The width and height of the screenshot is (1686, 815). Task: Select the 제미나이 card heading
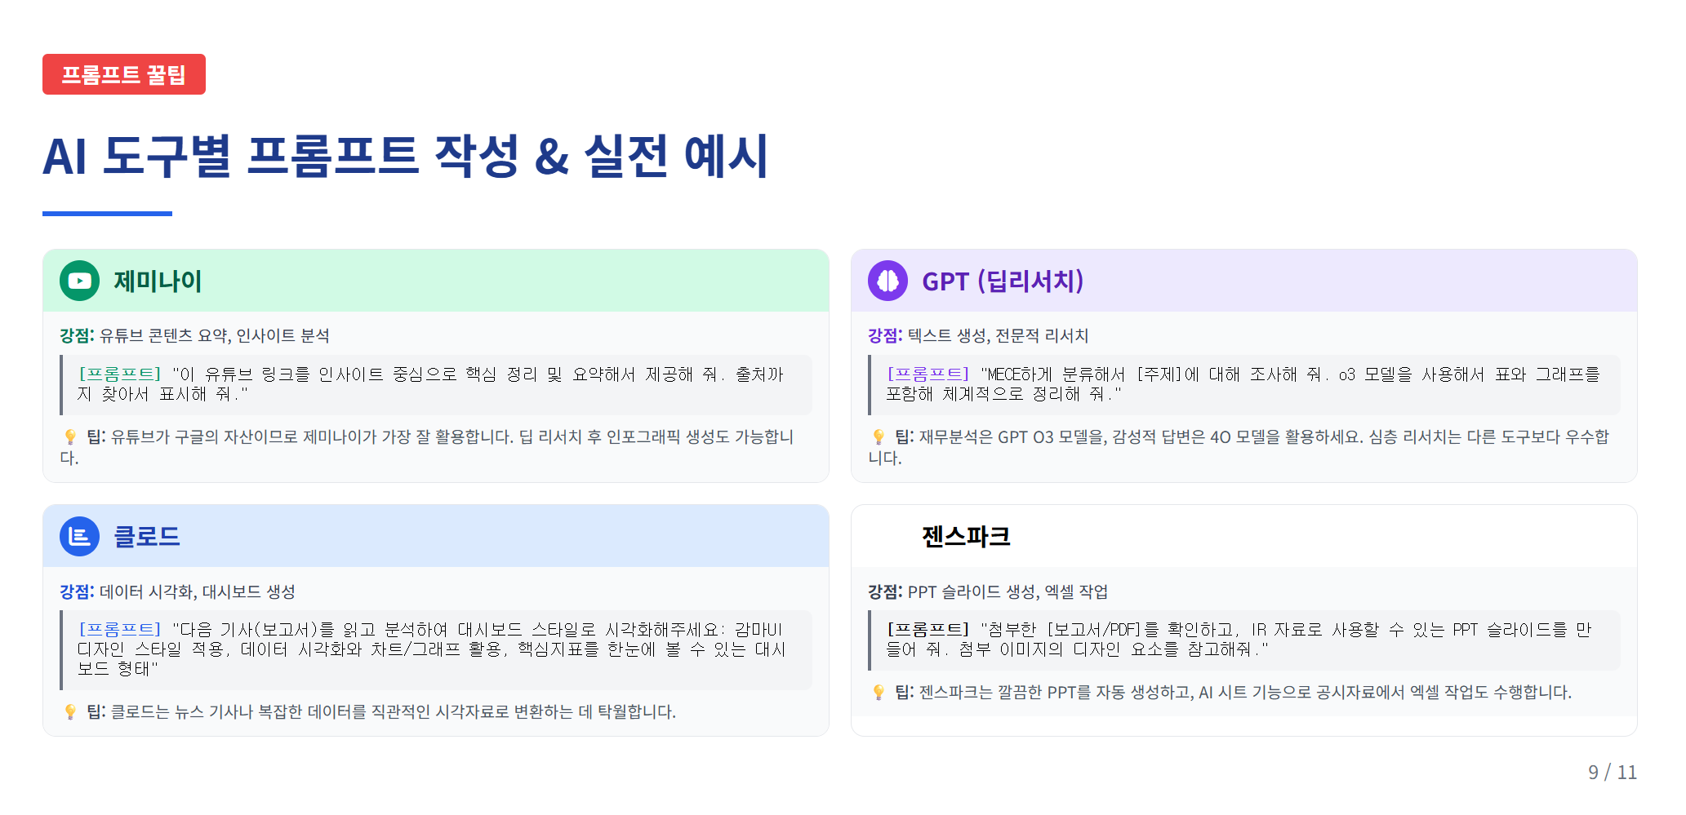[x=158, y=281]
